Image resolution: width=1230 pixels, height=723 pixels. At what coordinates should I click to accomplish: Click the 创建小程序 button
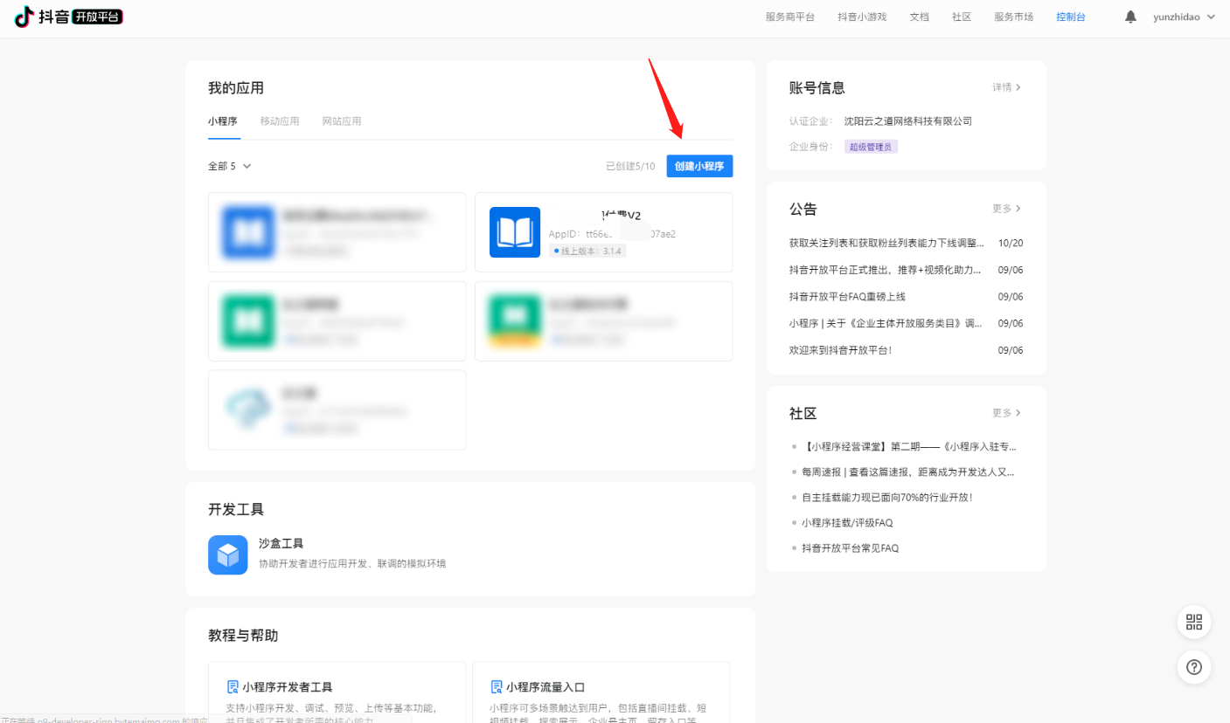tap(699, 166)
